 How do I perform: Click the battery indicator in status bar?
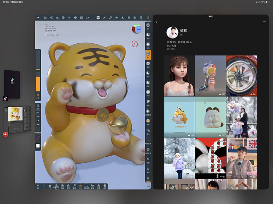pyautogui.click(x=268, y=2)
